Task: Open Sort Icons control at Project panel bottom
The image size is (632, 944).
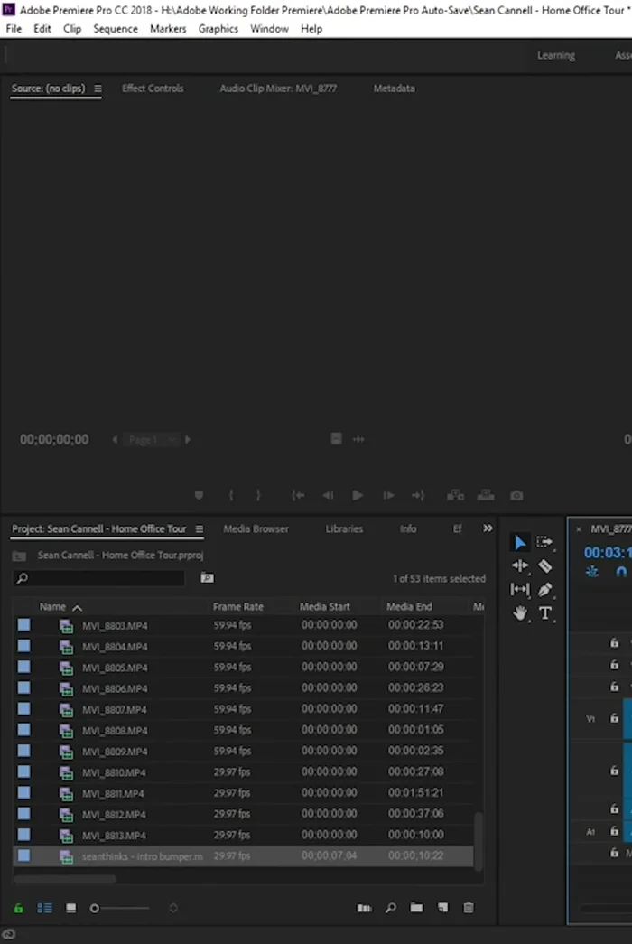Action: 173,908
